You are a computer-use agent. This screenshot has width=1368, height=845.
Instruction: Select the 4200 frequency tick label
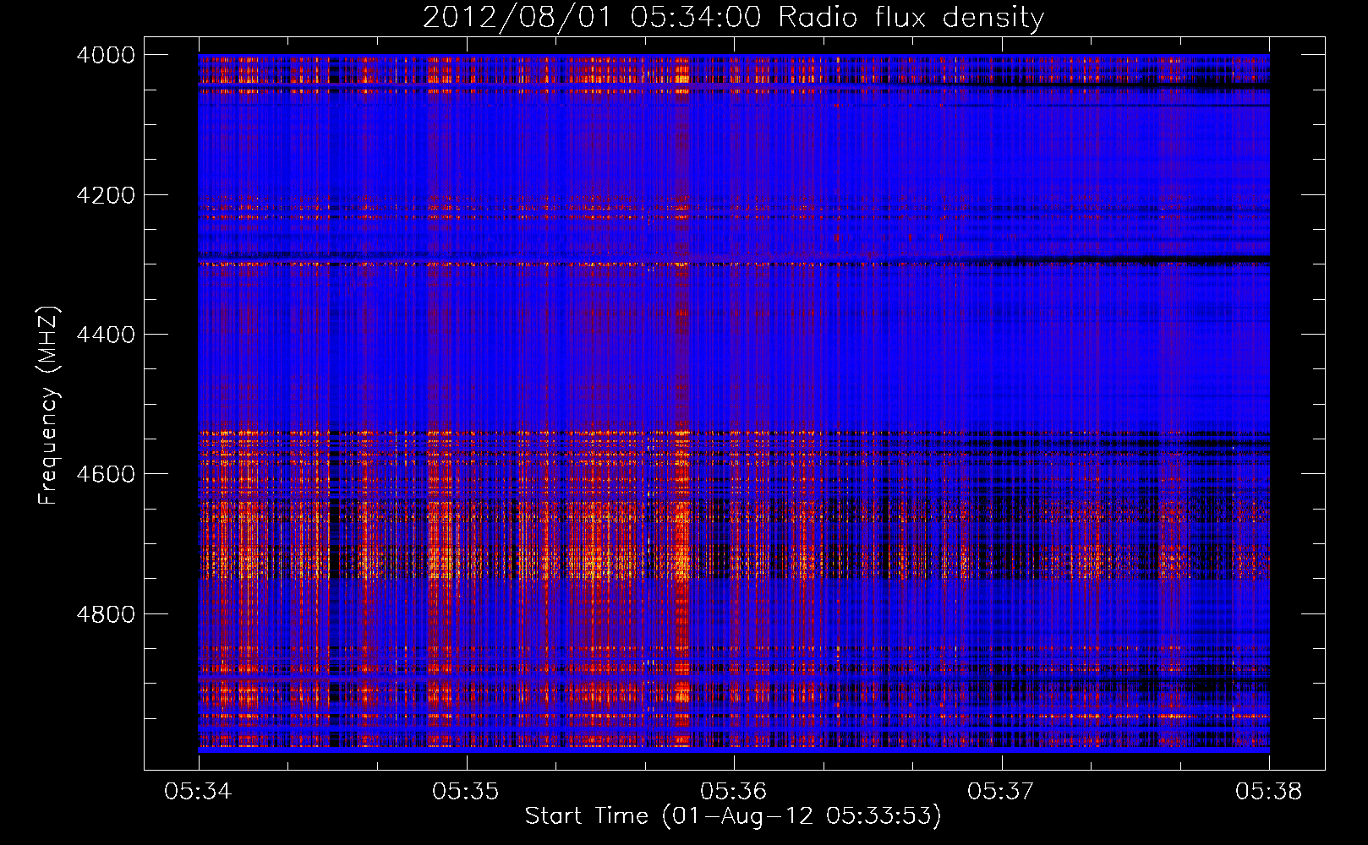[x=106, y=195]
